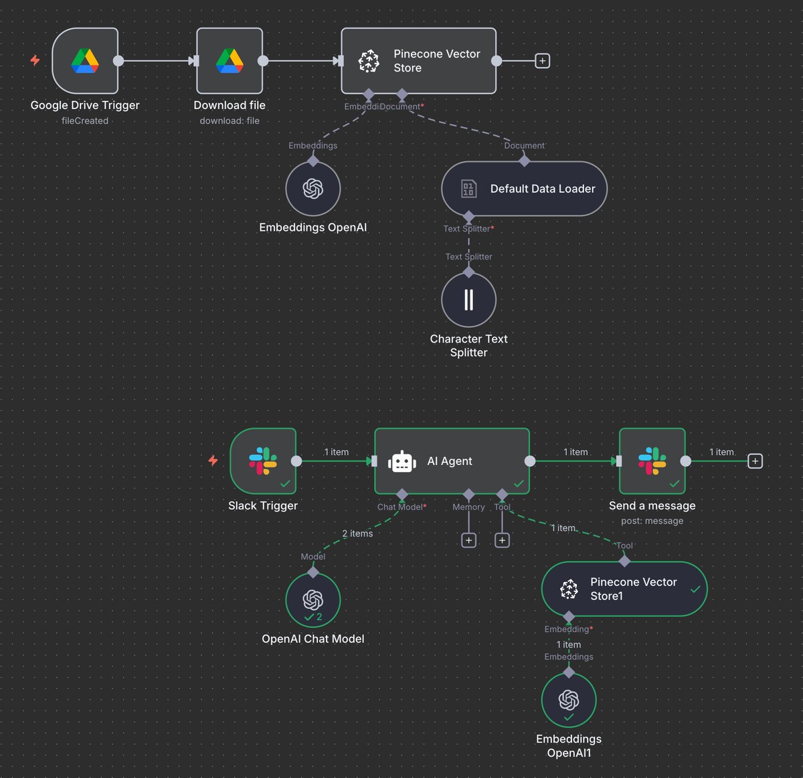Click the 'post: message' subtitle text
The image size is (803, 778).
coord(652,520)
